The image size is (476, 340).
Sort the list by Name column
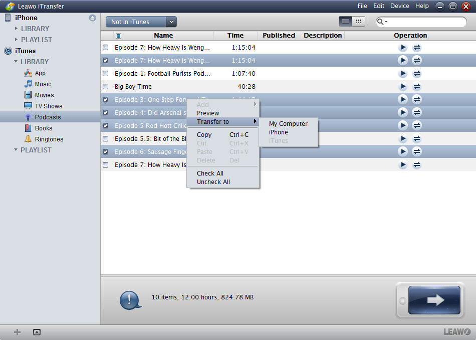coord(163,36)
